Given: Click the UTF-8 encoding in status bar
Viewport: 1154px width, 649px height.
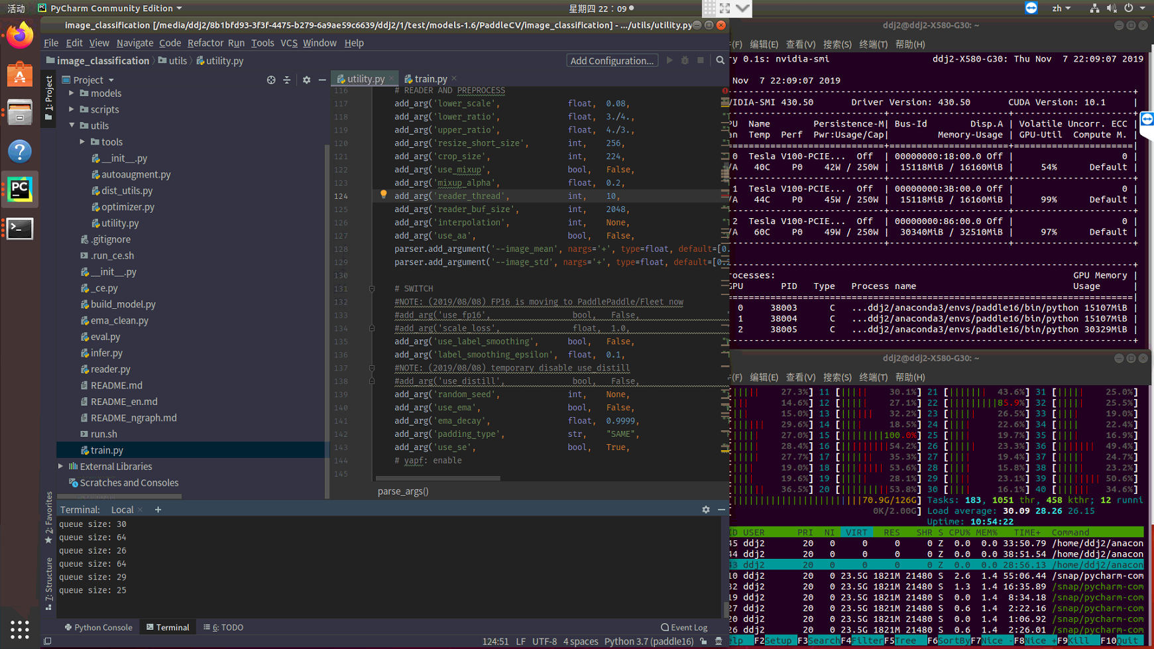Looking at the screenshot, I should point(544,641).
